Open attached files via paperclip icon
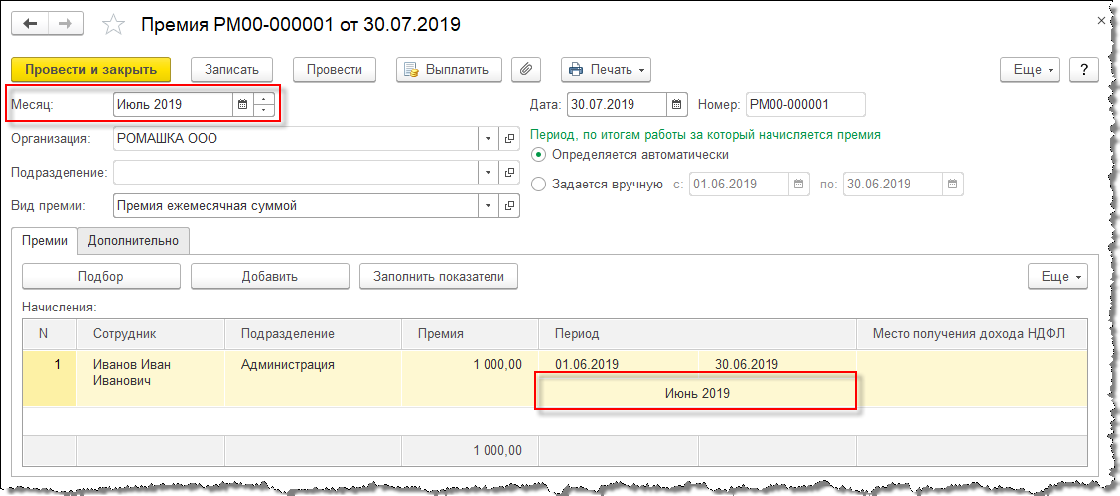 click(x=526, y=69)
